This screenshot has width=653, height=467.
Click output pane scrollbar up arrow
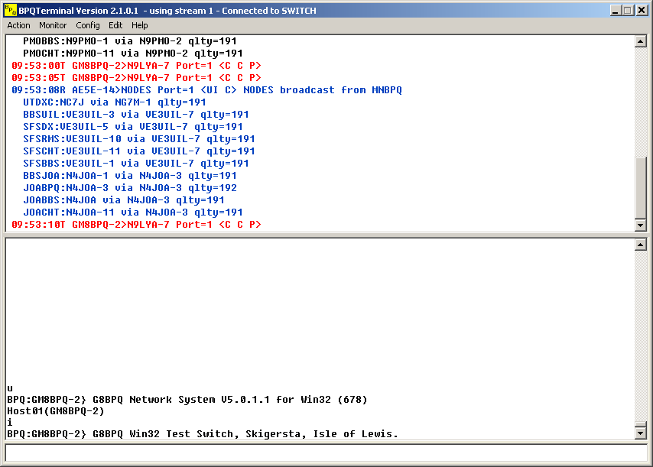click(x=641, y=245)
